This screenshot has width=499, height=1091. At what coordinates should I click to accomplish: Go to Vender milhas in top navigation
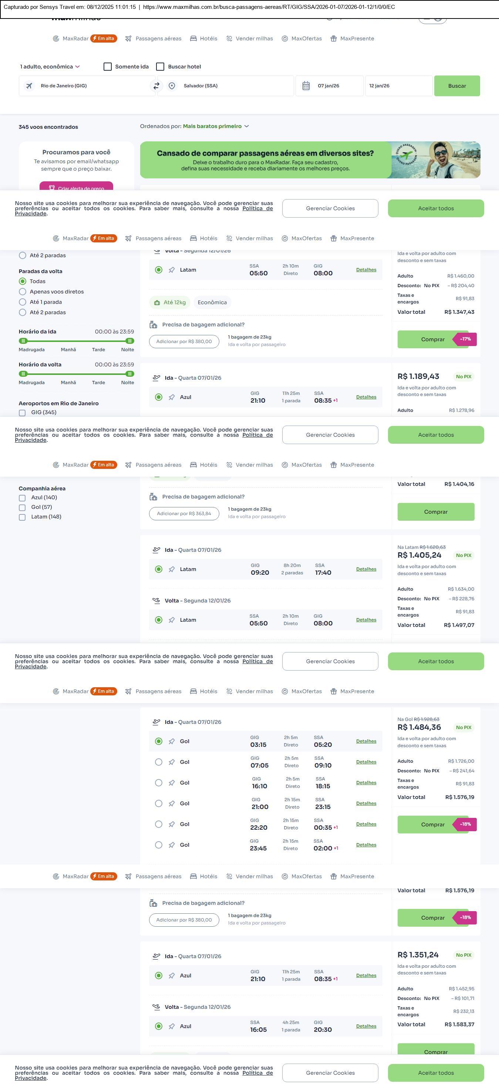click(249, 38)
